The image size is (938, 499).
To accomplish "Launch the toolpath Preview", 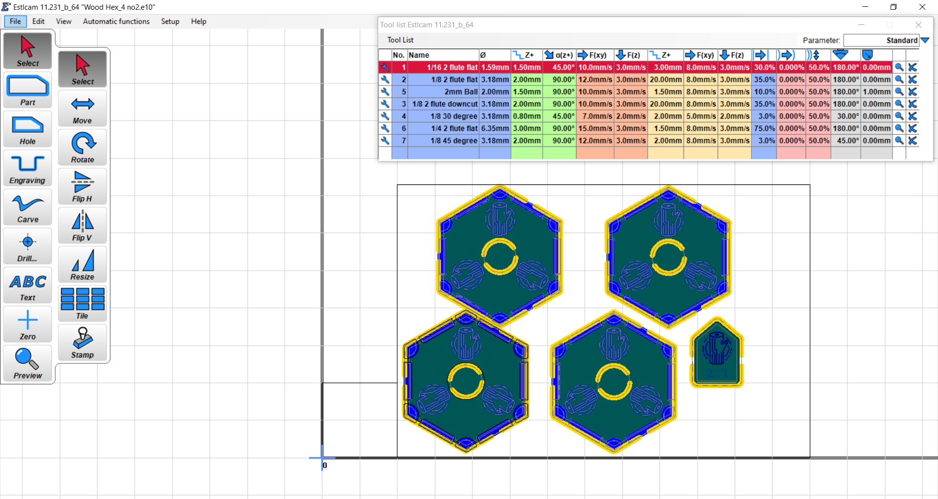I will pos(28,363).
